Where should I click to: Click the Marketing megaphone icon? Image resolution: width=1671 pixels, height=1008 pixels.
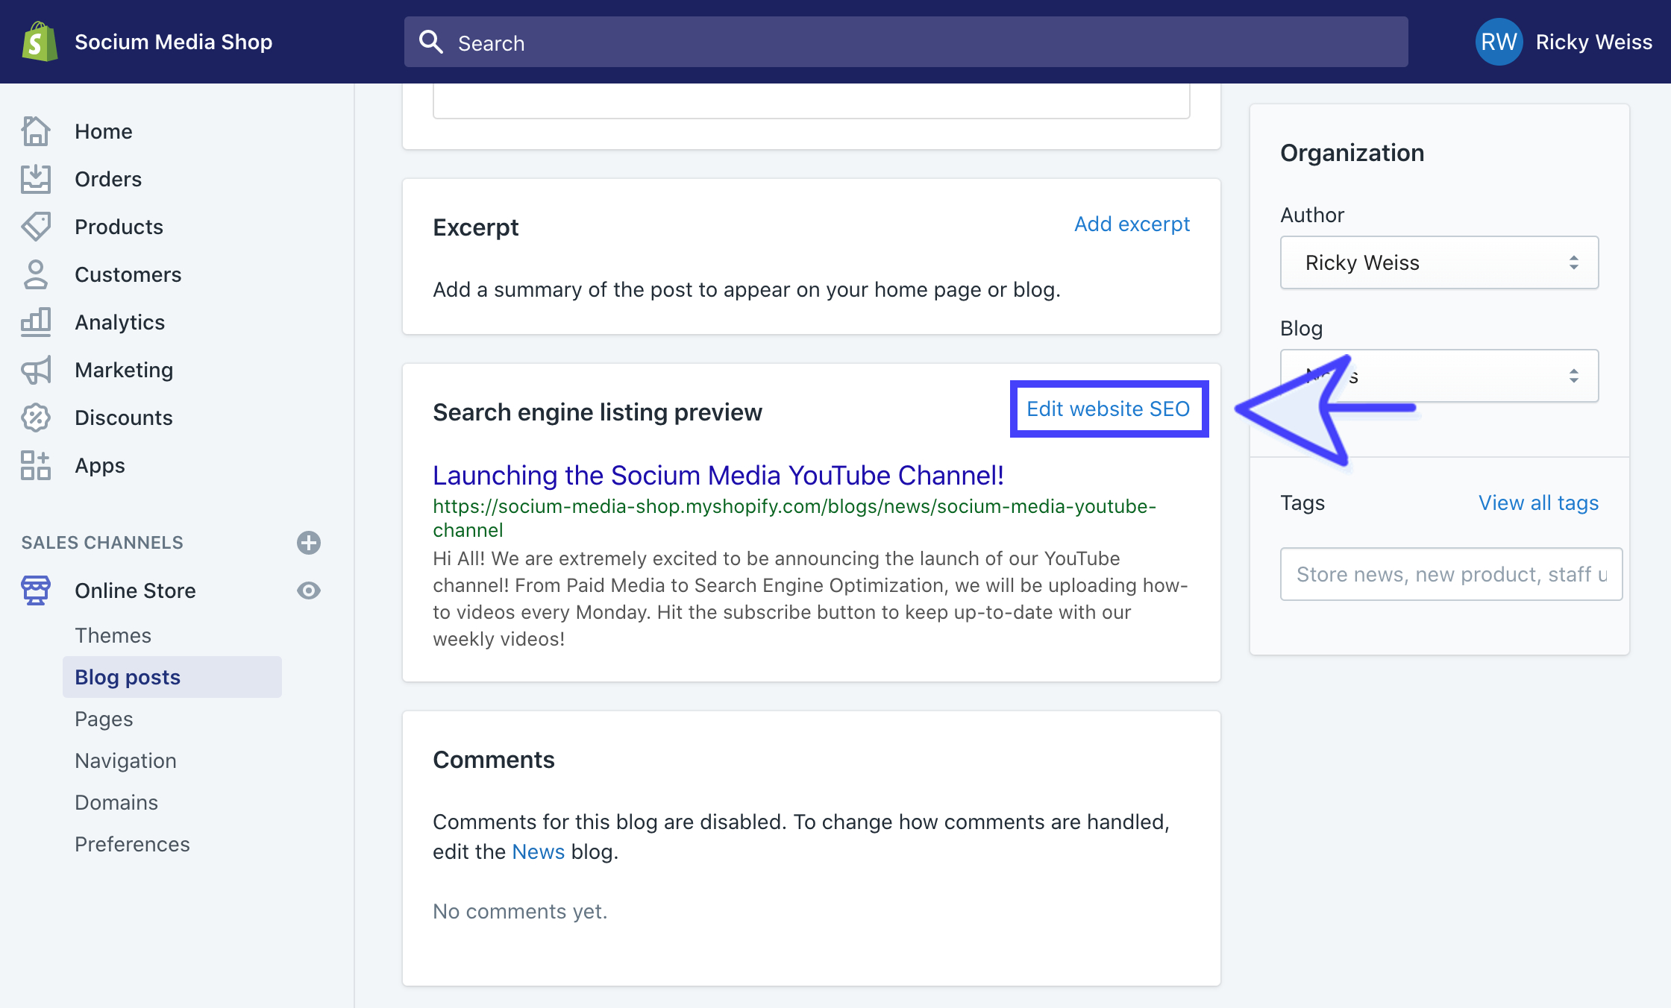tap(35, 370)
